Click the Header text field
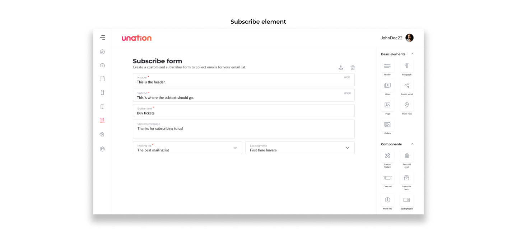Screen dimensions: 517x232 coord(243,80)
